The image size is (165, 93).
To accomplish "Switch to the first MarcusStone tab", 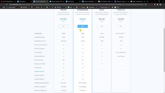I will click(24, 2).
